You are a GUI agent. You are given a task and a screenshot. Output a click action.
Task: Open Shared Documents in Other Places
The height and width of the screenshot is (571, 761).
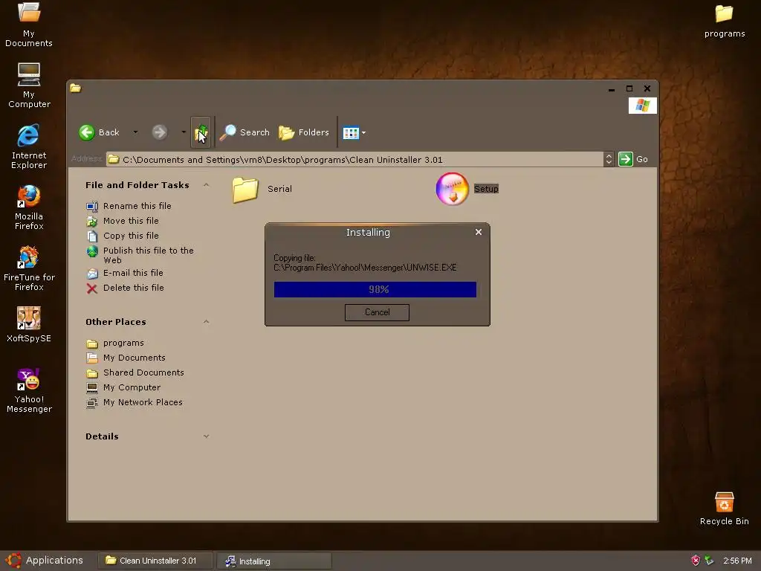point(143,372)
